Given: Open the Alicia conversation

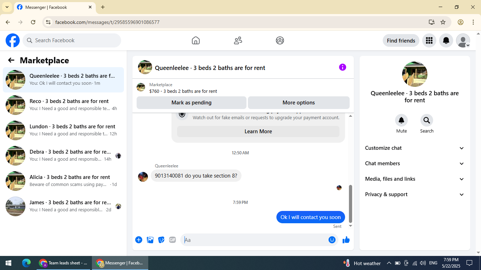Looking at the screenshot, I should (x=63, y=181).
